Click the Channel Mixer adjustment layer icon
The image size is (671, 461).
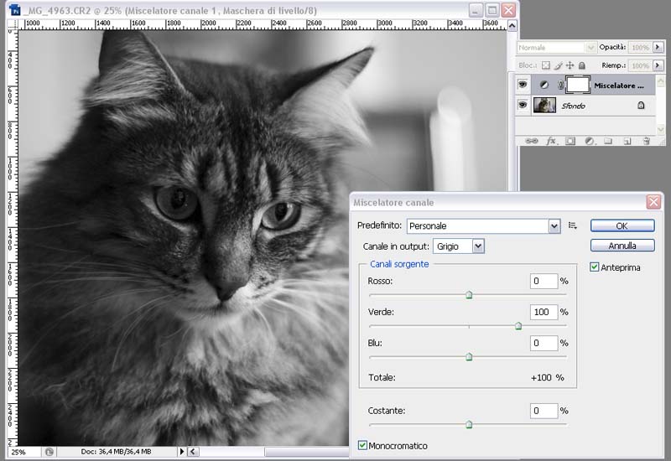coord(543,85)
